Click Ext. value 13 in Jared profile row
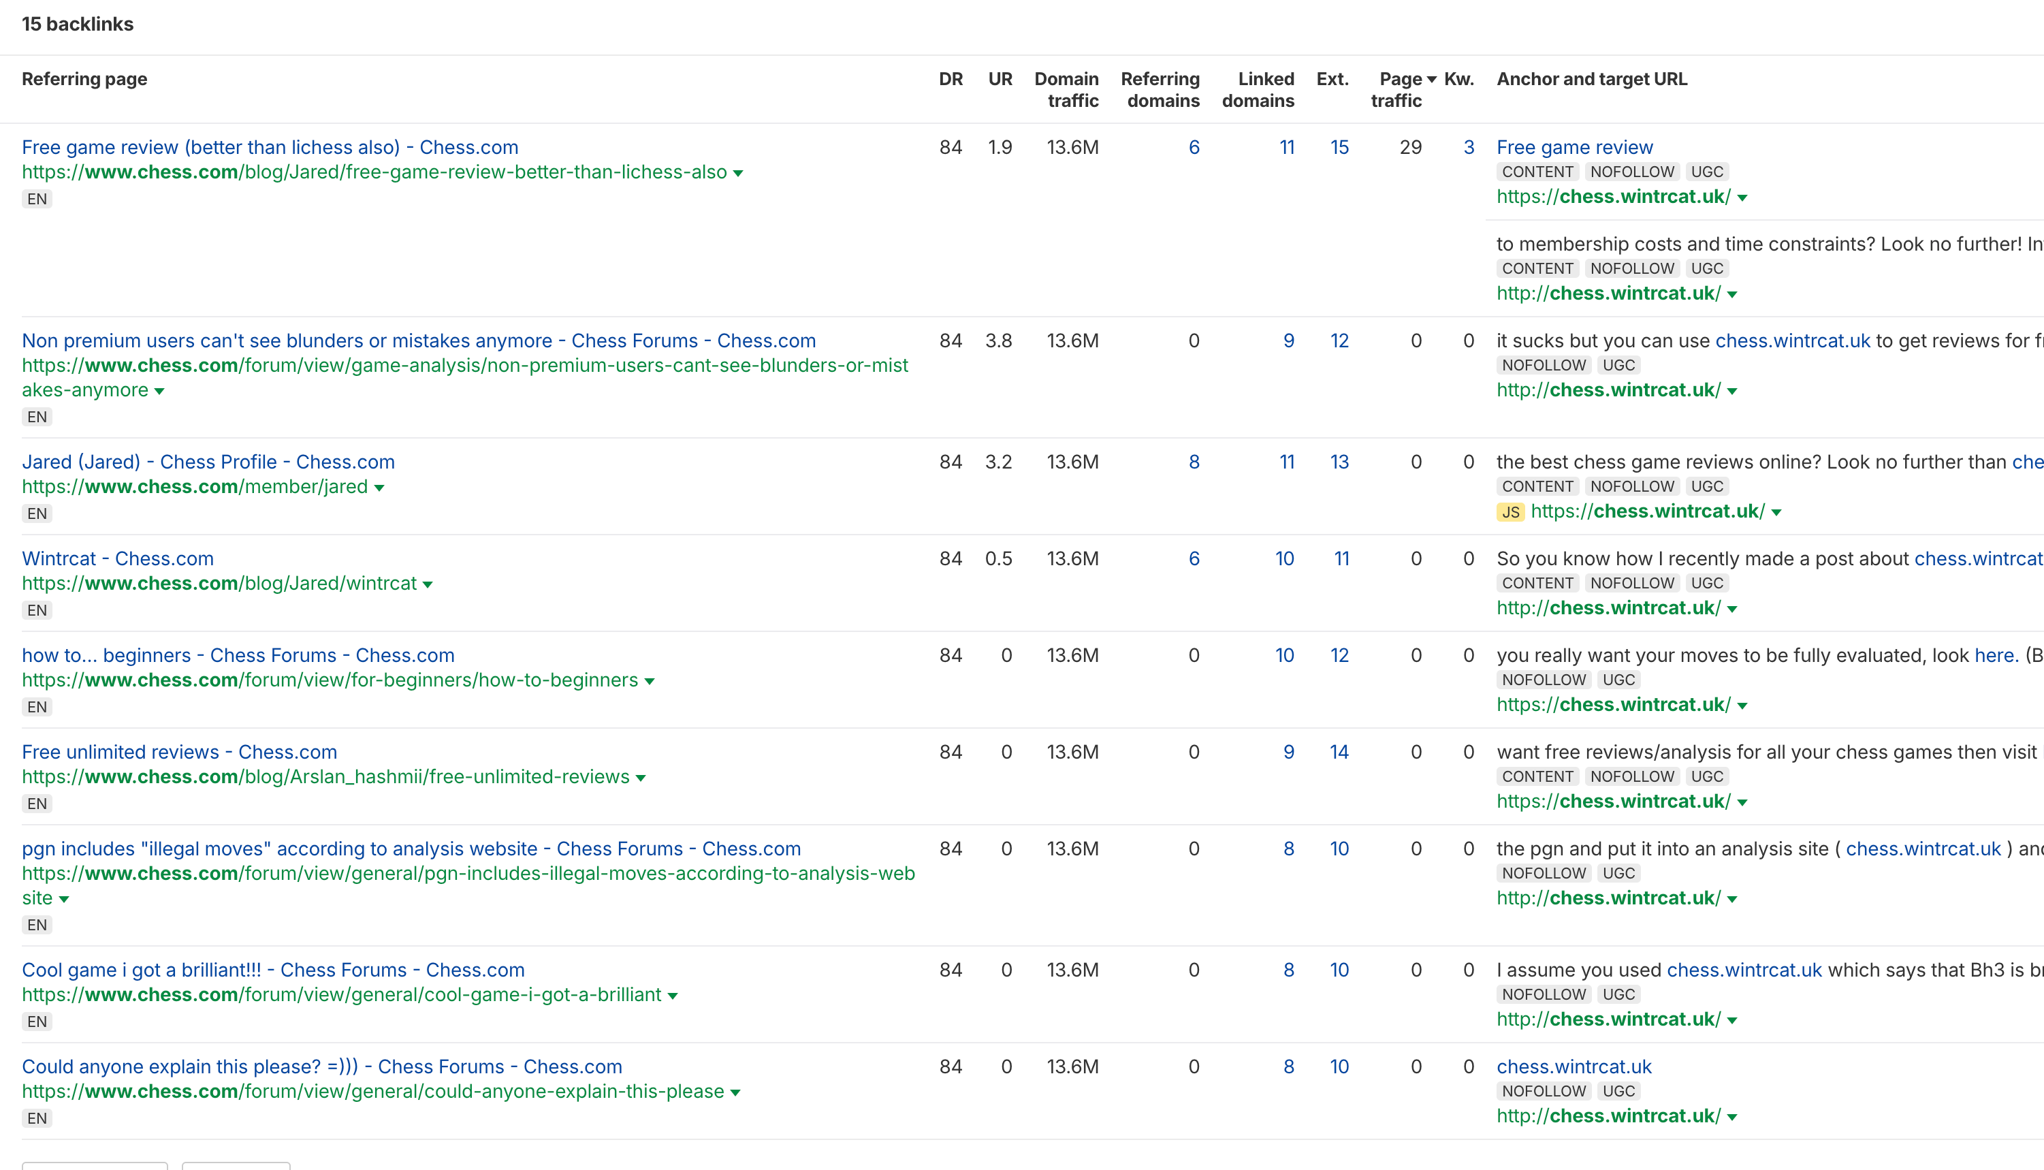 point(1339,462)
